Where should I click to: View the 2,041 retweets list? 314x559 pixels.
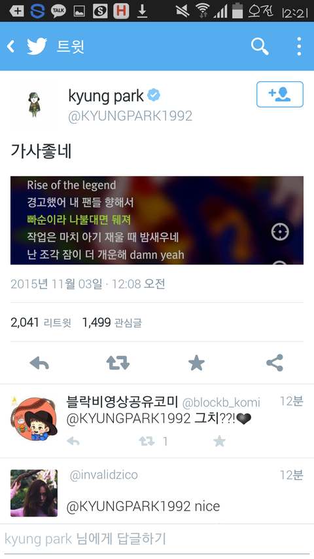(x=41, y=322)
